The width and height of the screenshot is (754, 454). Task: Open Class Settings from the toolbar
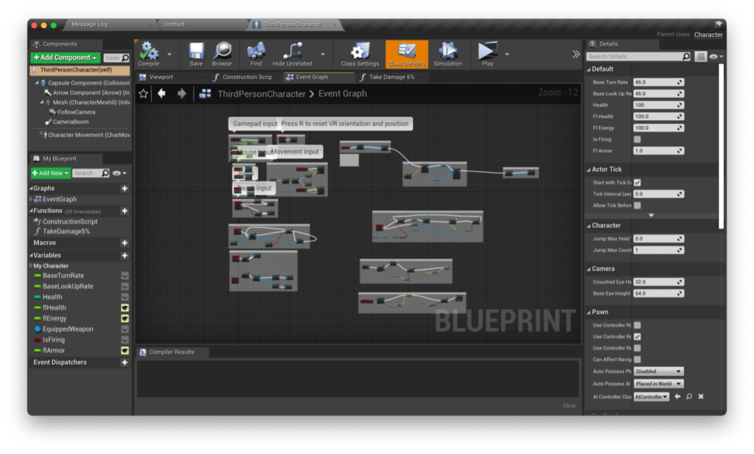(360, 52)
